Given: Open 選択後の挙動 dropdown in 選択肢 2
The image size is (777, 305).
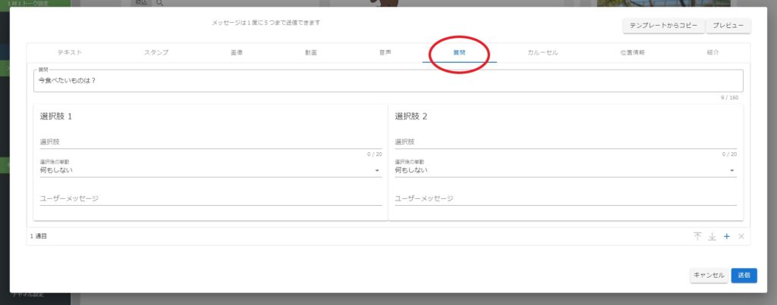Looking at the screenshot, I should [x=565, y=170].
